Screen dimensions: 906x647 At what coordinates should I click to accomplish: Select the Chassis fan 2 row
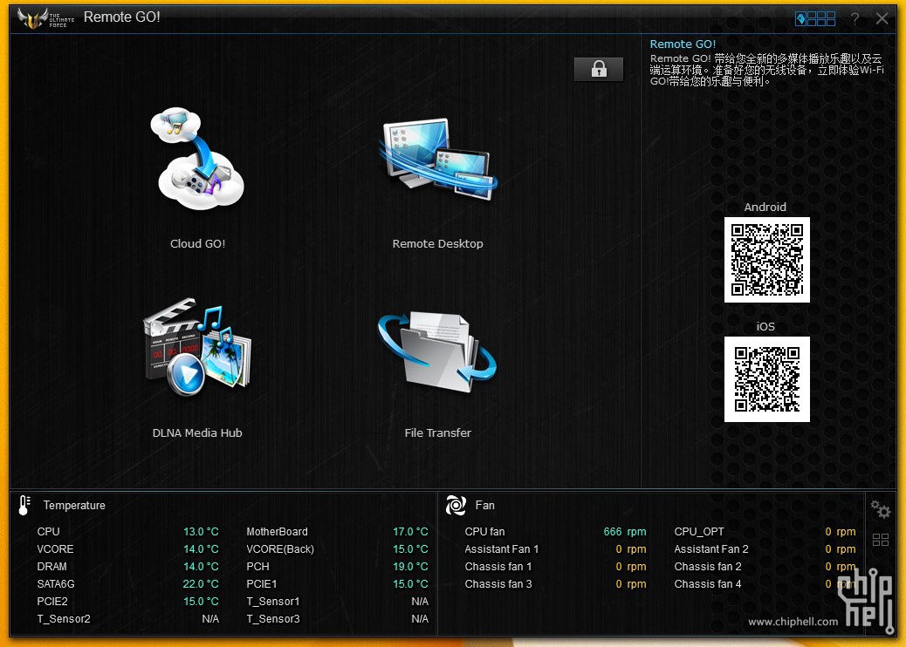pyautogui.click(x=765, y=566)
